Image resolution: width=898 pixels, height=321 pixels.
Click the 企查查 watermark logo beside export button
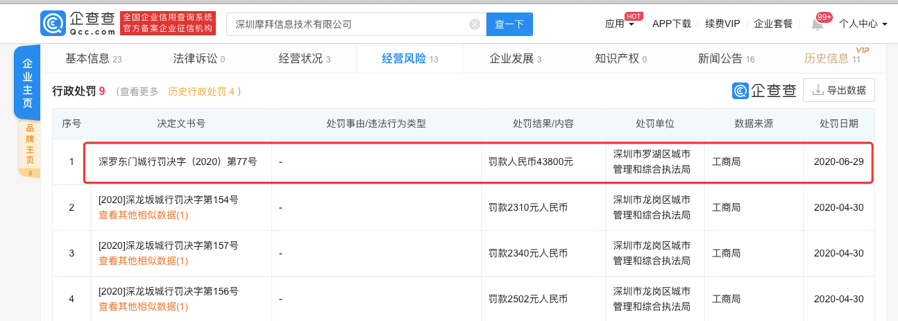[x=764, y=91]
